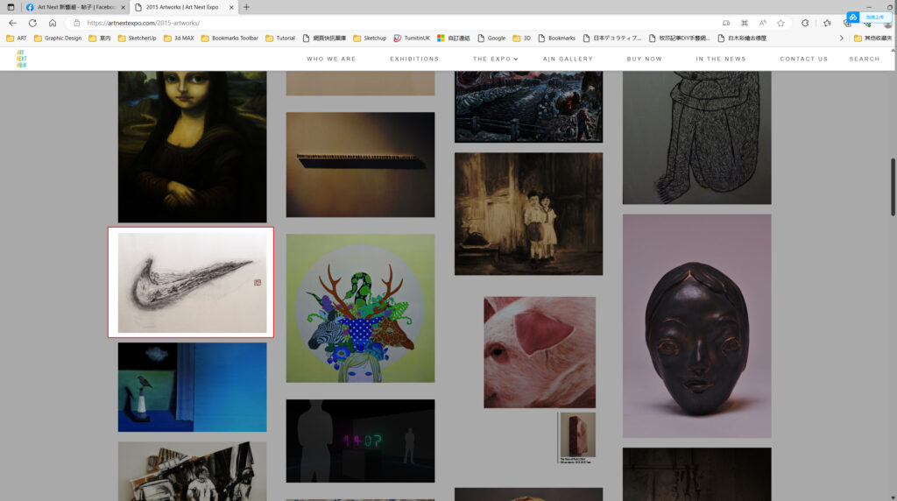This screenshot has height=501, width=897.
Task: Open the highlighted Nike swoosh sketch artwork
Action: coord(191,282)
